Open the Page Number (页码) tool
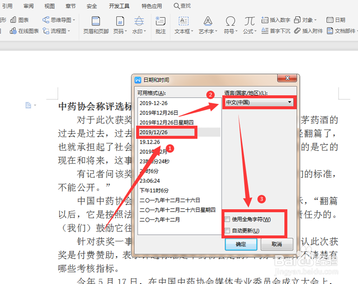Image resolution: width=358 pixels, height=284 pixels. (x=120, y=25)
